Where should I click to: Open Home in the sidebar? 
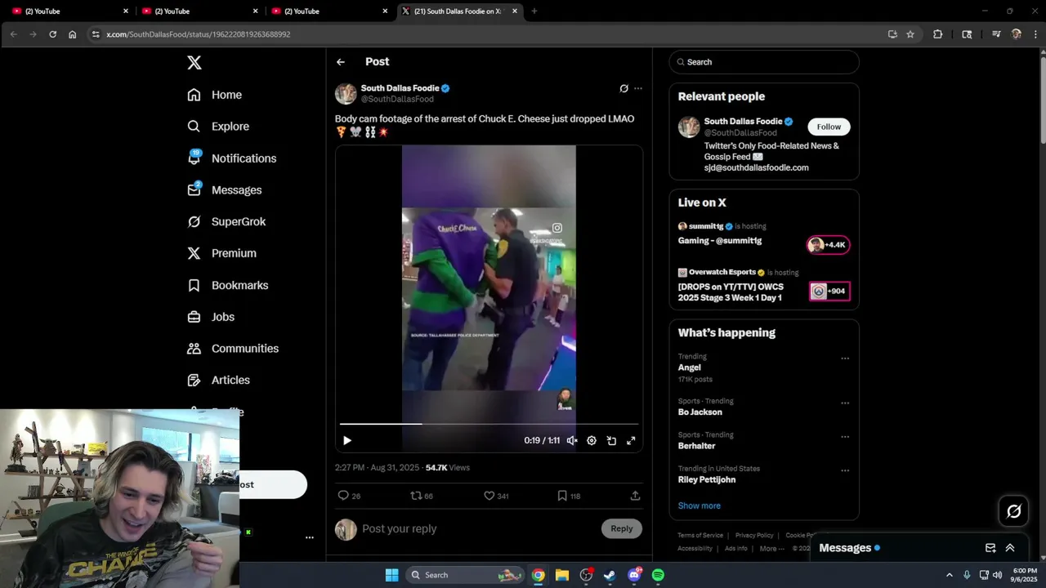(x=215, y=95)
